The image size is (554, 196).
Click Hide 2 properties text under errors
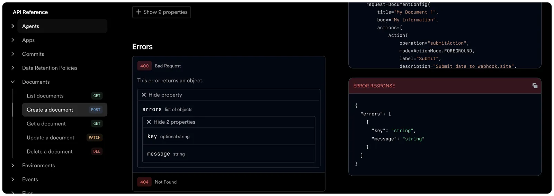(175, 122)
